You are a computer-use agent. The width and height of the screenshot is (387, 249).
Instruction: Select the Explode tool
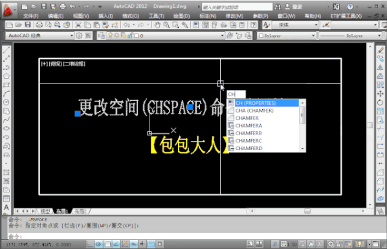[381, 199]
